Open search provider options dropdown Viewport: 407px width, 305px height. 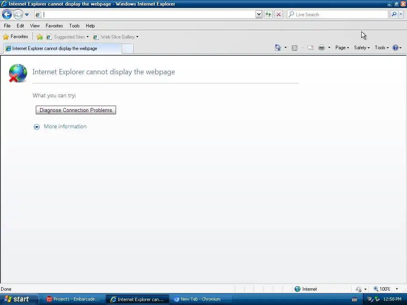tap(401, 15)
